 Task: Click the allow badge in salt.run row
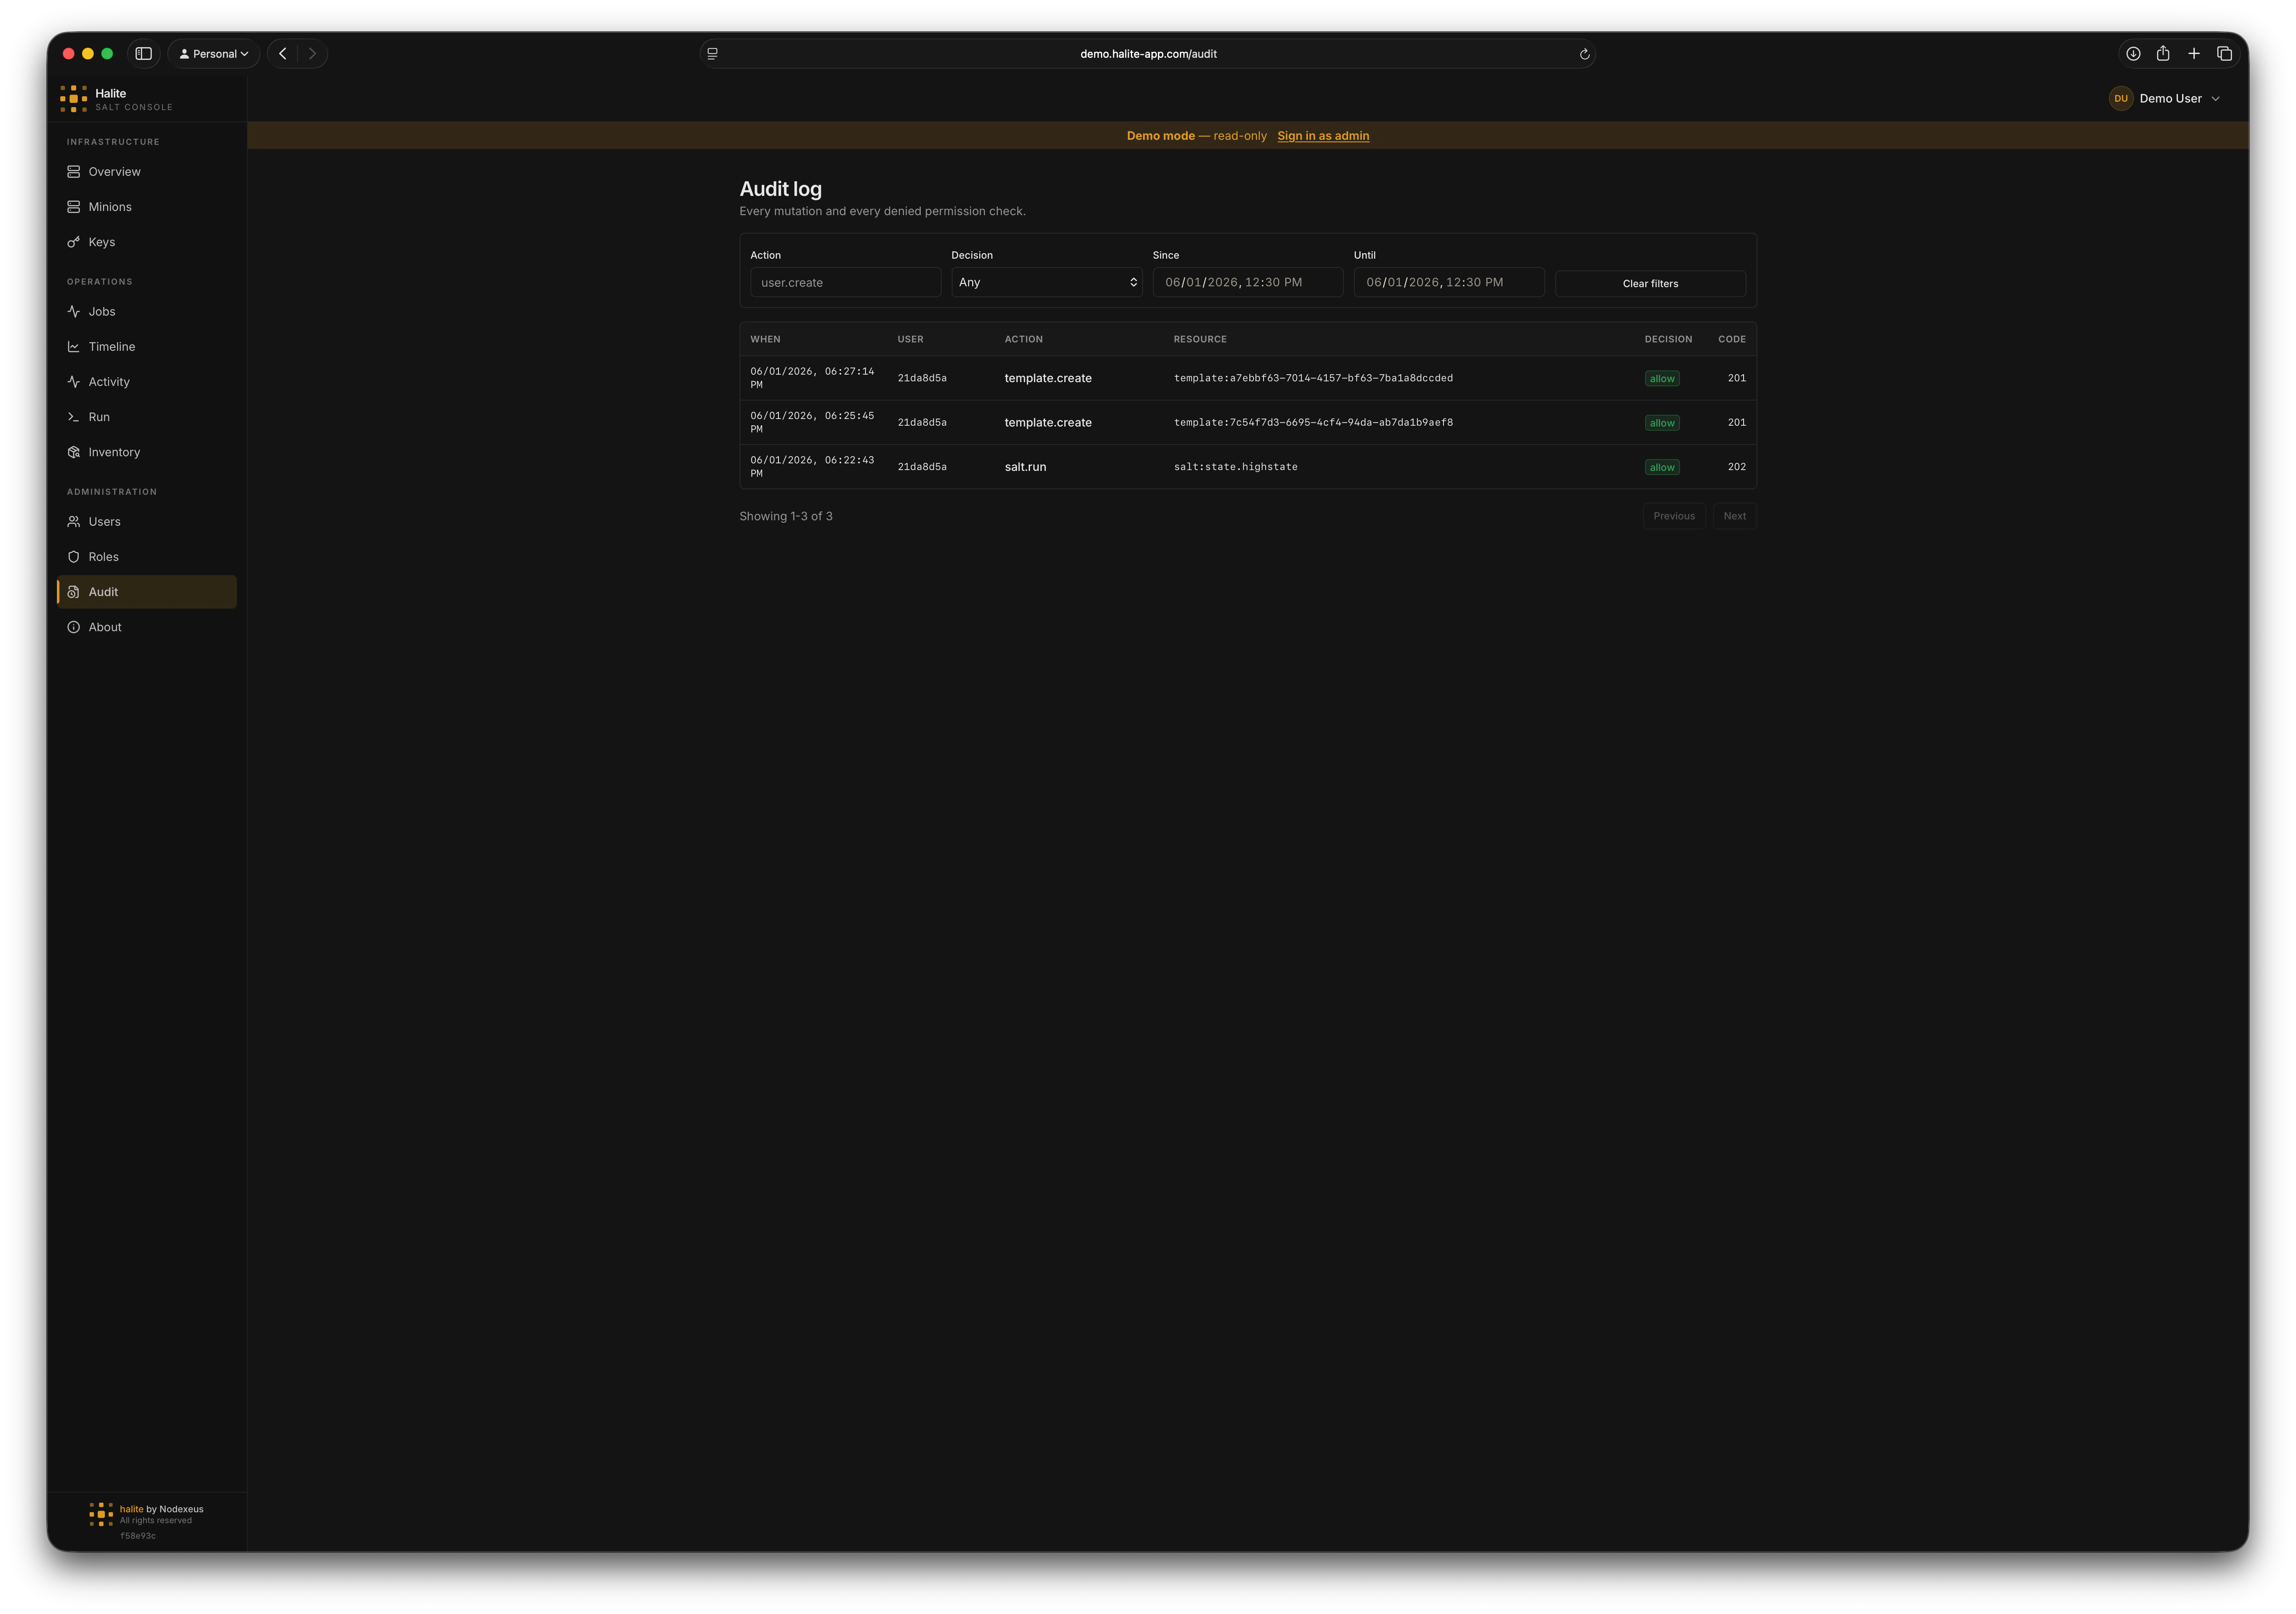(1661, 468)
